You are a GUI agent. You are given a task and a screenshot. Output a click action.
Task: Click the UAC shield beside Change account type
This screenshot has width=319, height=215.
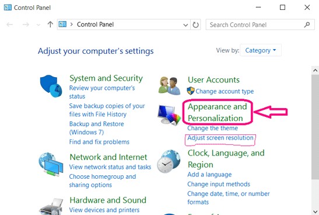tap(191, 91)
